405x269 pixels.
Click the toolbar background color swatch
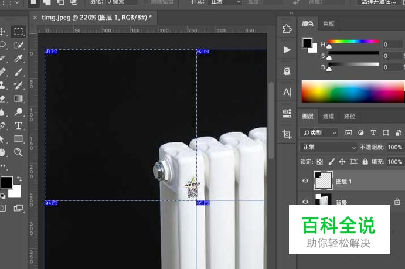coord(16,193)
